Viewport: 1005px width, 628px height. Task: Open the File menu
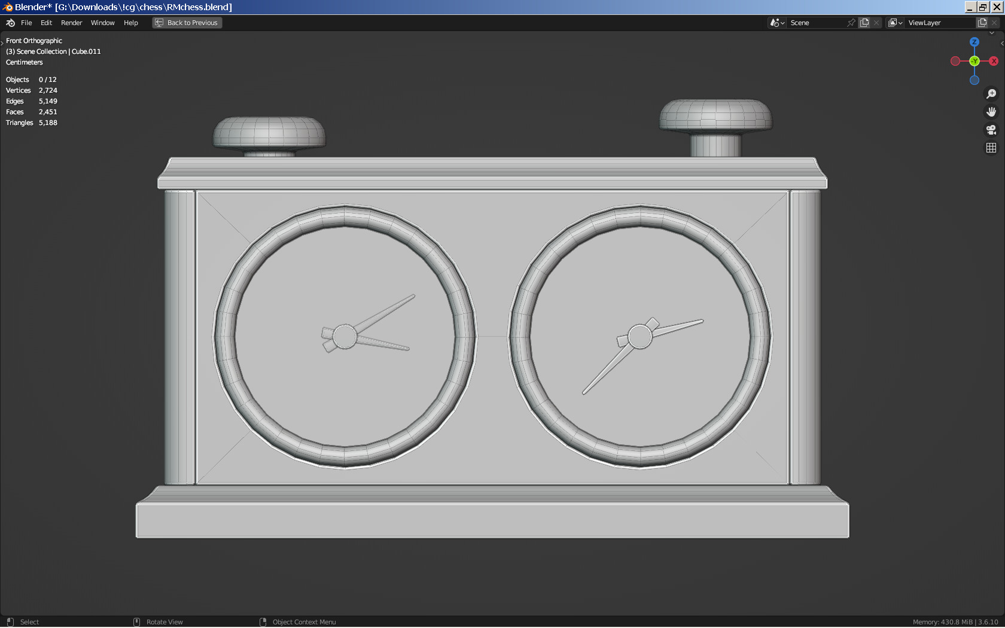26,23
